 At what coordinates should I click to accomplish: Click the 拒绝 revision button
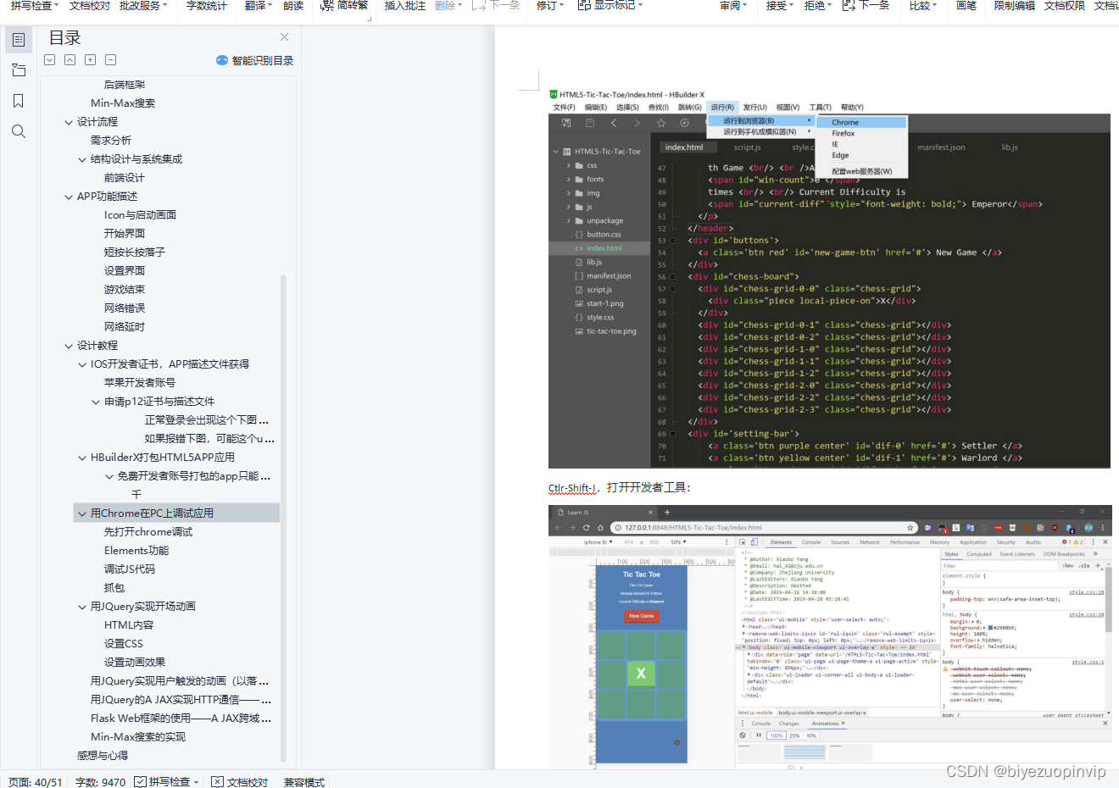click(x=814, y=5)
